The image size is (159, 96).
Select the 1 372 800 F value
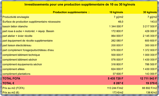[x=150, y=50]
